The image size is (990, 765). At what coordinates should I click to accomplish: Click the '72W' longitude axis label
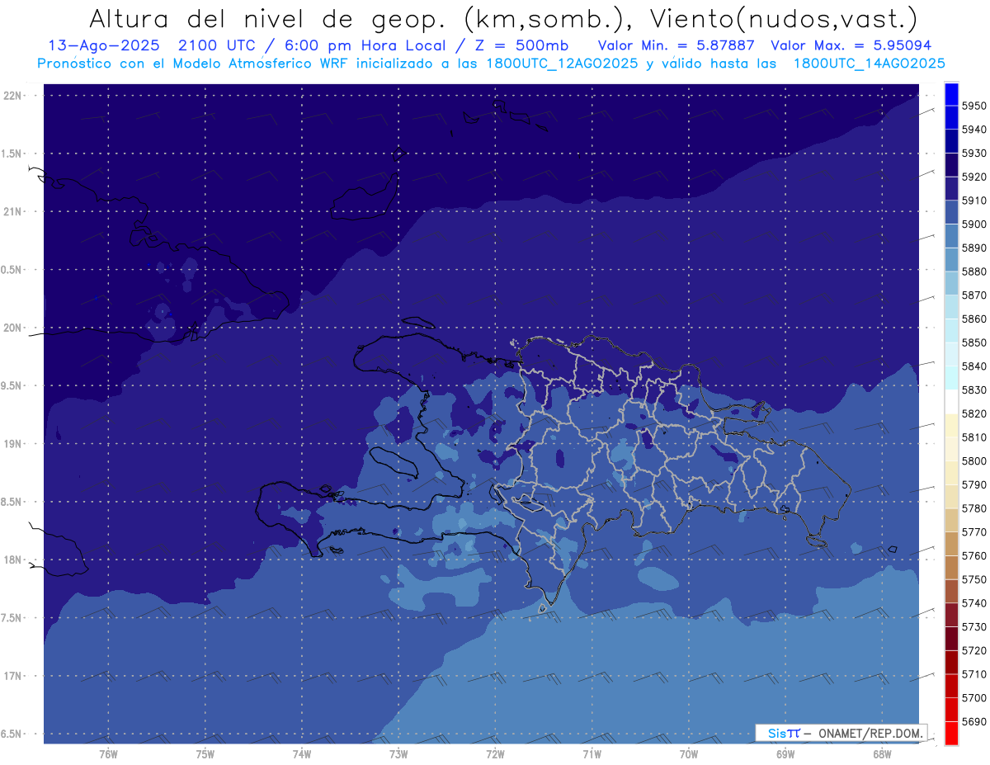pos(495,753)
